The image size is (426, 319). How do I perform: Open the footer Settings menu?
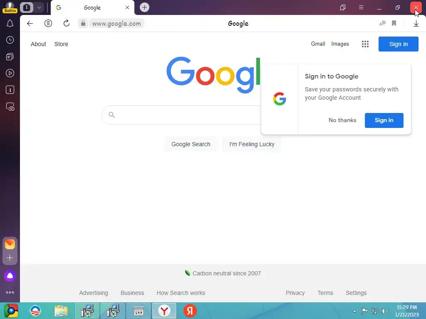(356, 293)
